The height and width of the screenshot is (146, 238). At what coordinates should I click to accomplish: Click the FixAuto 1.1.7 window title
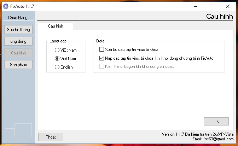tap(22, 6)
